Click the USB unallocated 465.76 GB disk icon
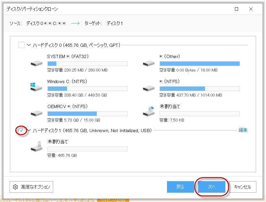This screenshot has height=202, width=266. (x=36, y=146)
